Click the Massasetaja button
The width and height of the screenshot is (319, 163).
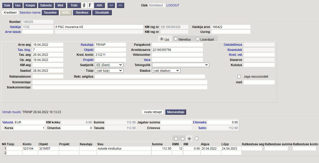(x=176, y=112)
